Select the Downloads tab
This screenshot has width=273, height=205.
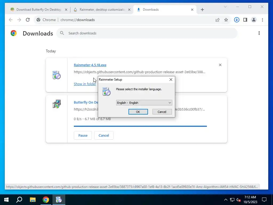pyautogui.click(x=165, y=10)
